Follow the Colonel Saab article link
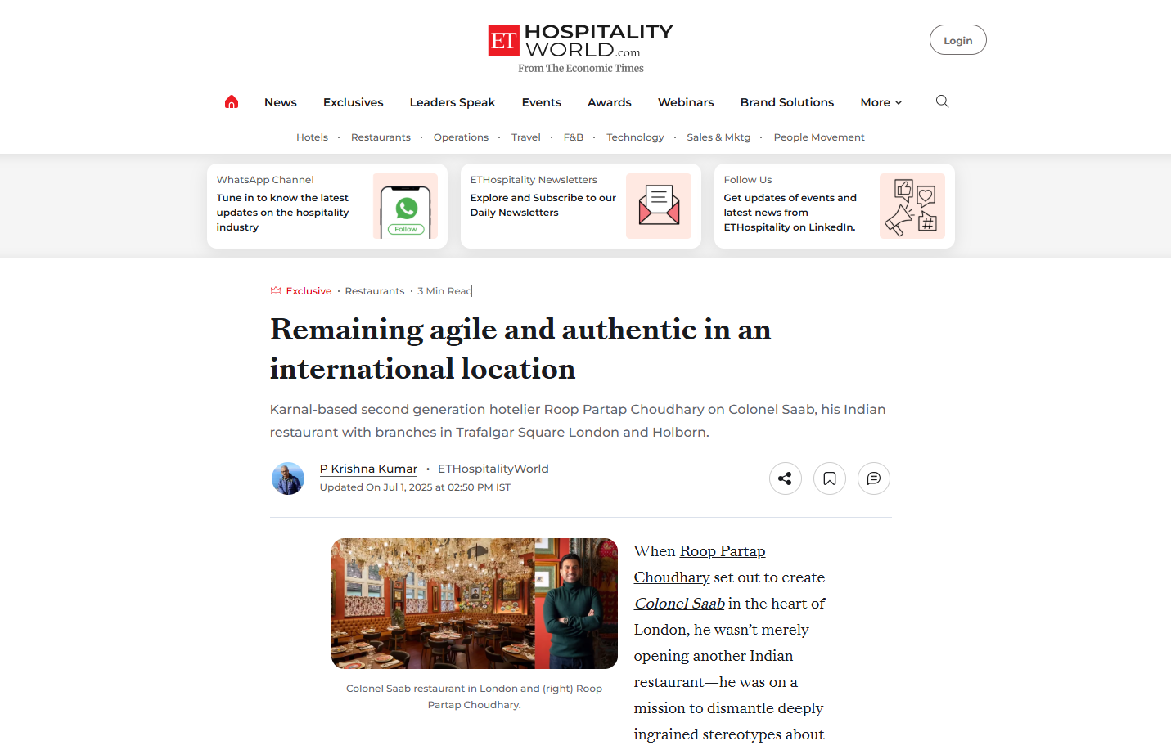 [x=679, y=604]
